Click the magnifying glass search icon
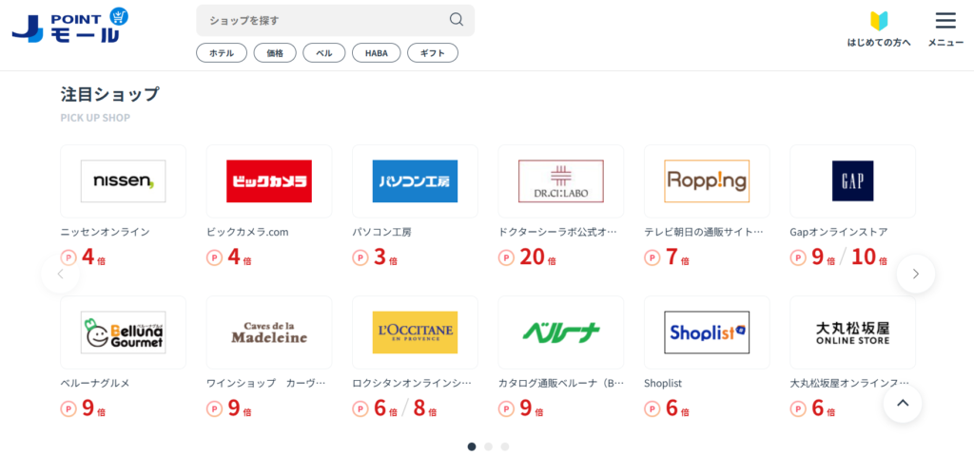The height and width of the screenshot is (474, 974). pyautogui.click(x=457, y=20)
